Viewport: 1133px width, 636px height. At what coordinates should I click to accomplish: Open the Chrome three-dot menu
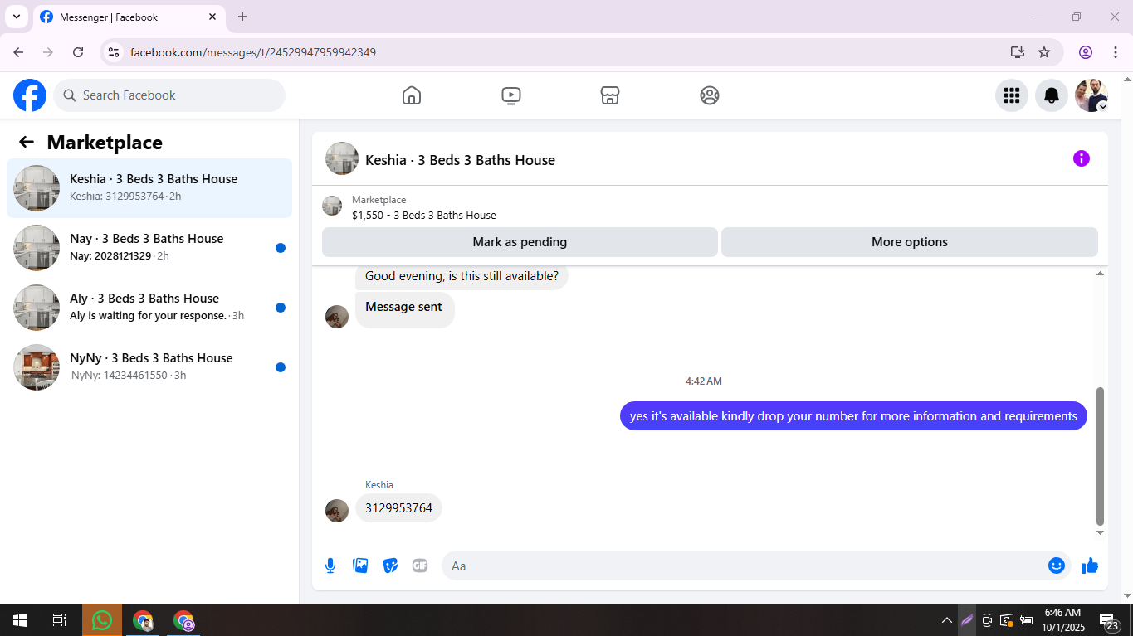tap(1116, 52)
